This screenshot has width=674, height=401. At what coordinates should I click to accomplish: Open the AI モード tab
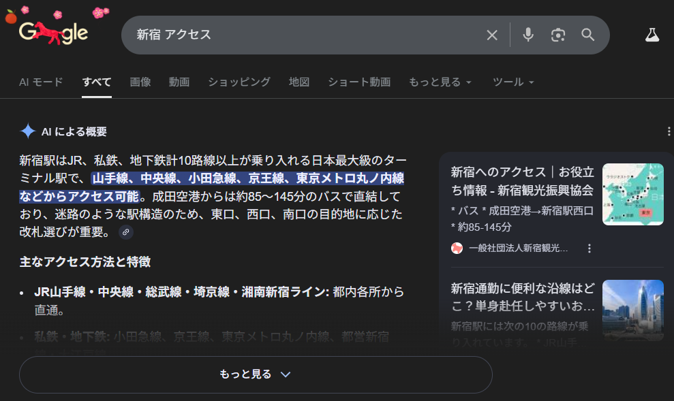point(41,82)
